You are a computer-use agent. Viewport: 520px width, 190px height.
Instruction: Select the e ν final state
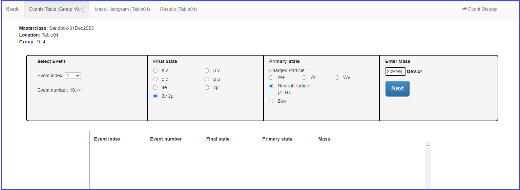155,71
